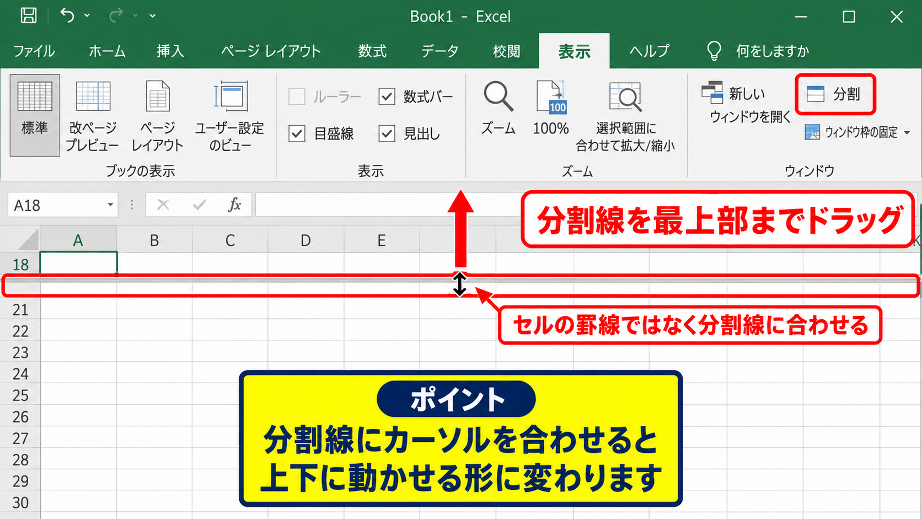The image size is (922, 519).
Task: Open the Undo history dropdown arrow
Action: pos(87,15)
